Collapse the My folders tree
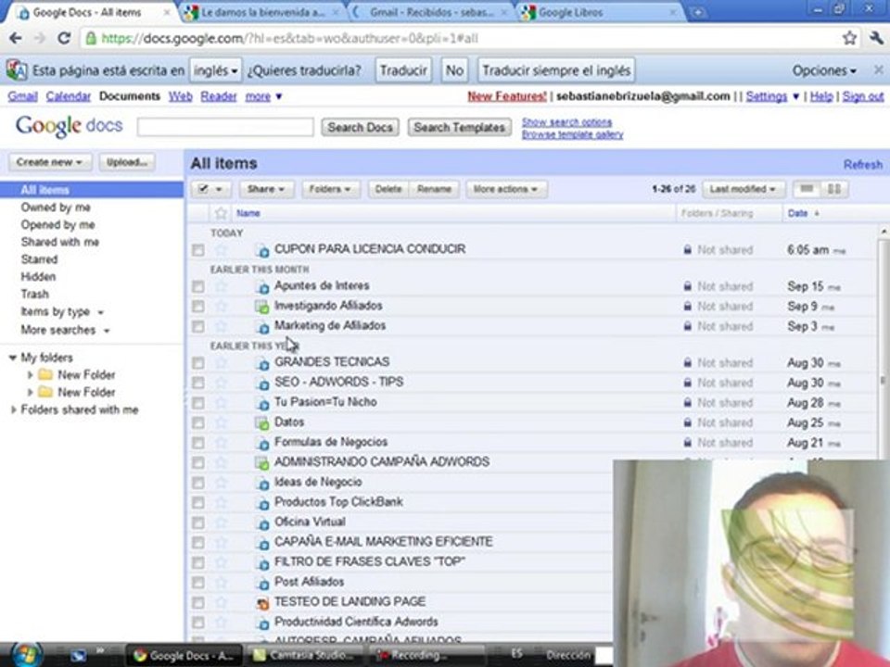The height and width of the screenshot is (667, 890). [x=12, y=358]
